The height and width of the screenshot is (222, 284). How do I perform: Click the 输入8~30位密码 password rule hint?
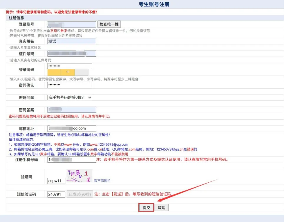point(74,79)
